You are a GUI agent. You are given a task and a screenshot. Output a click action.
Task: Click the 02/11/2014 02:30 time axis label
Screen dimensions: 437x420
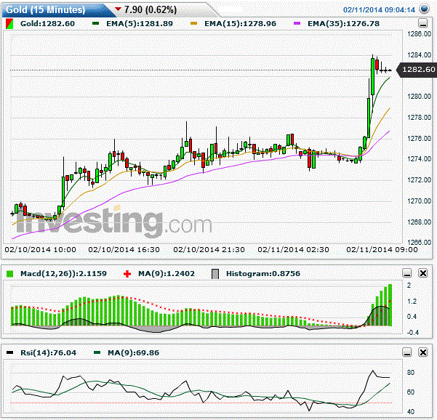(x=294, y=249)
